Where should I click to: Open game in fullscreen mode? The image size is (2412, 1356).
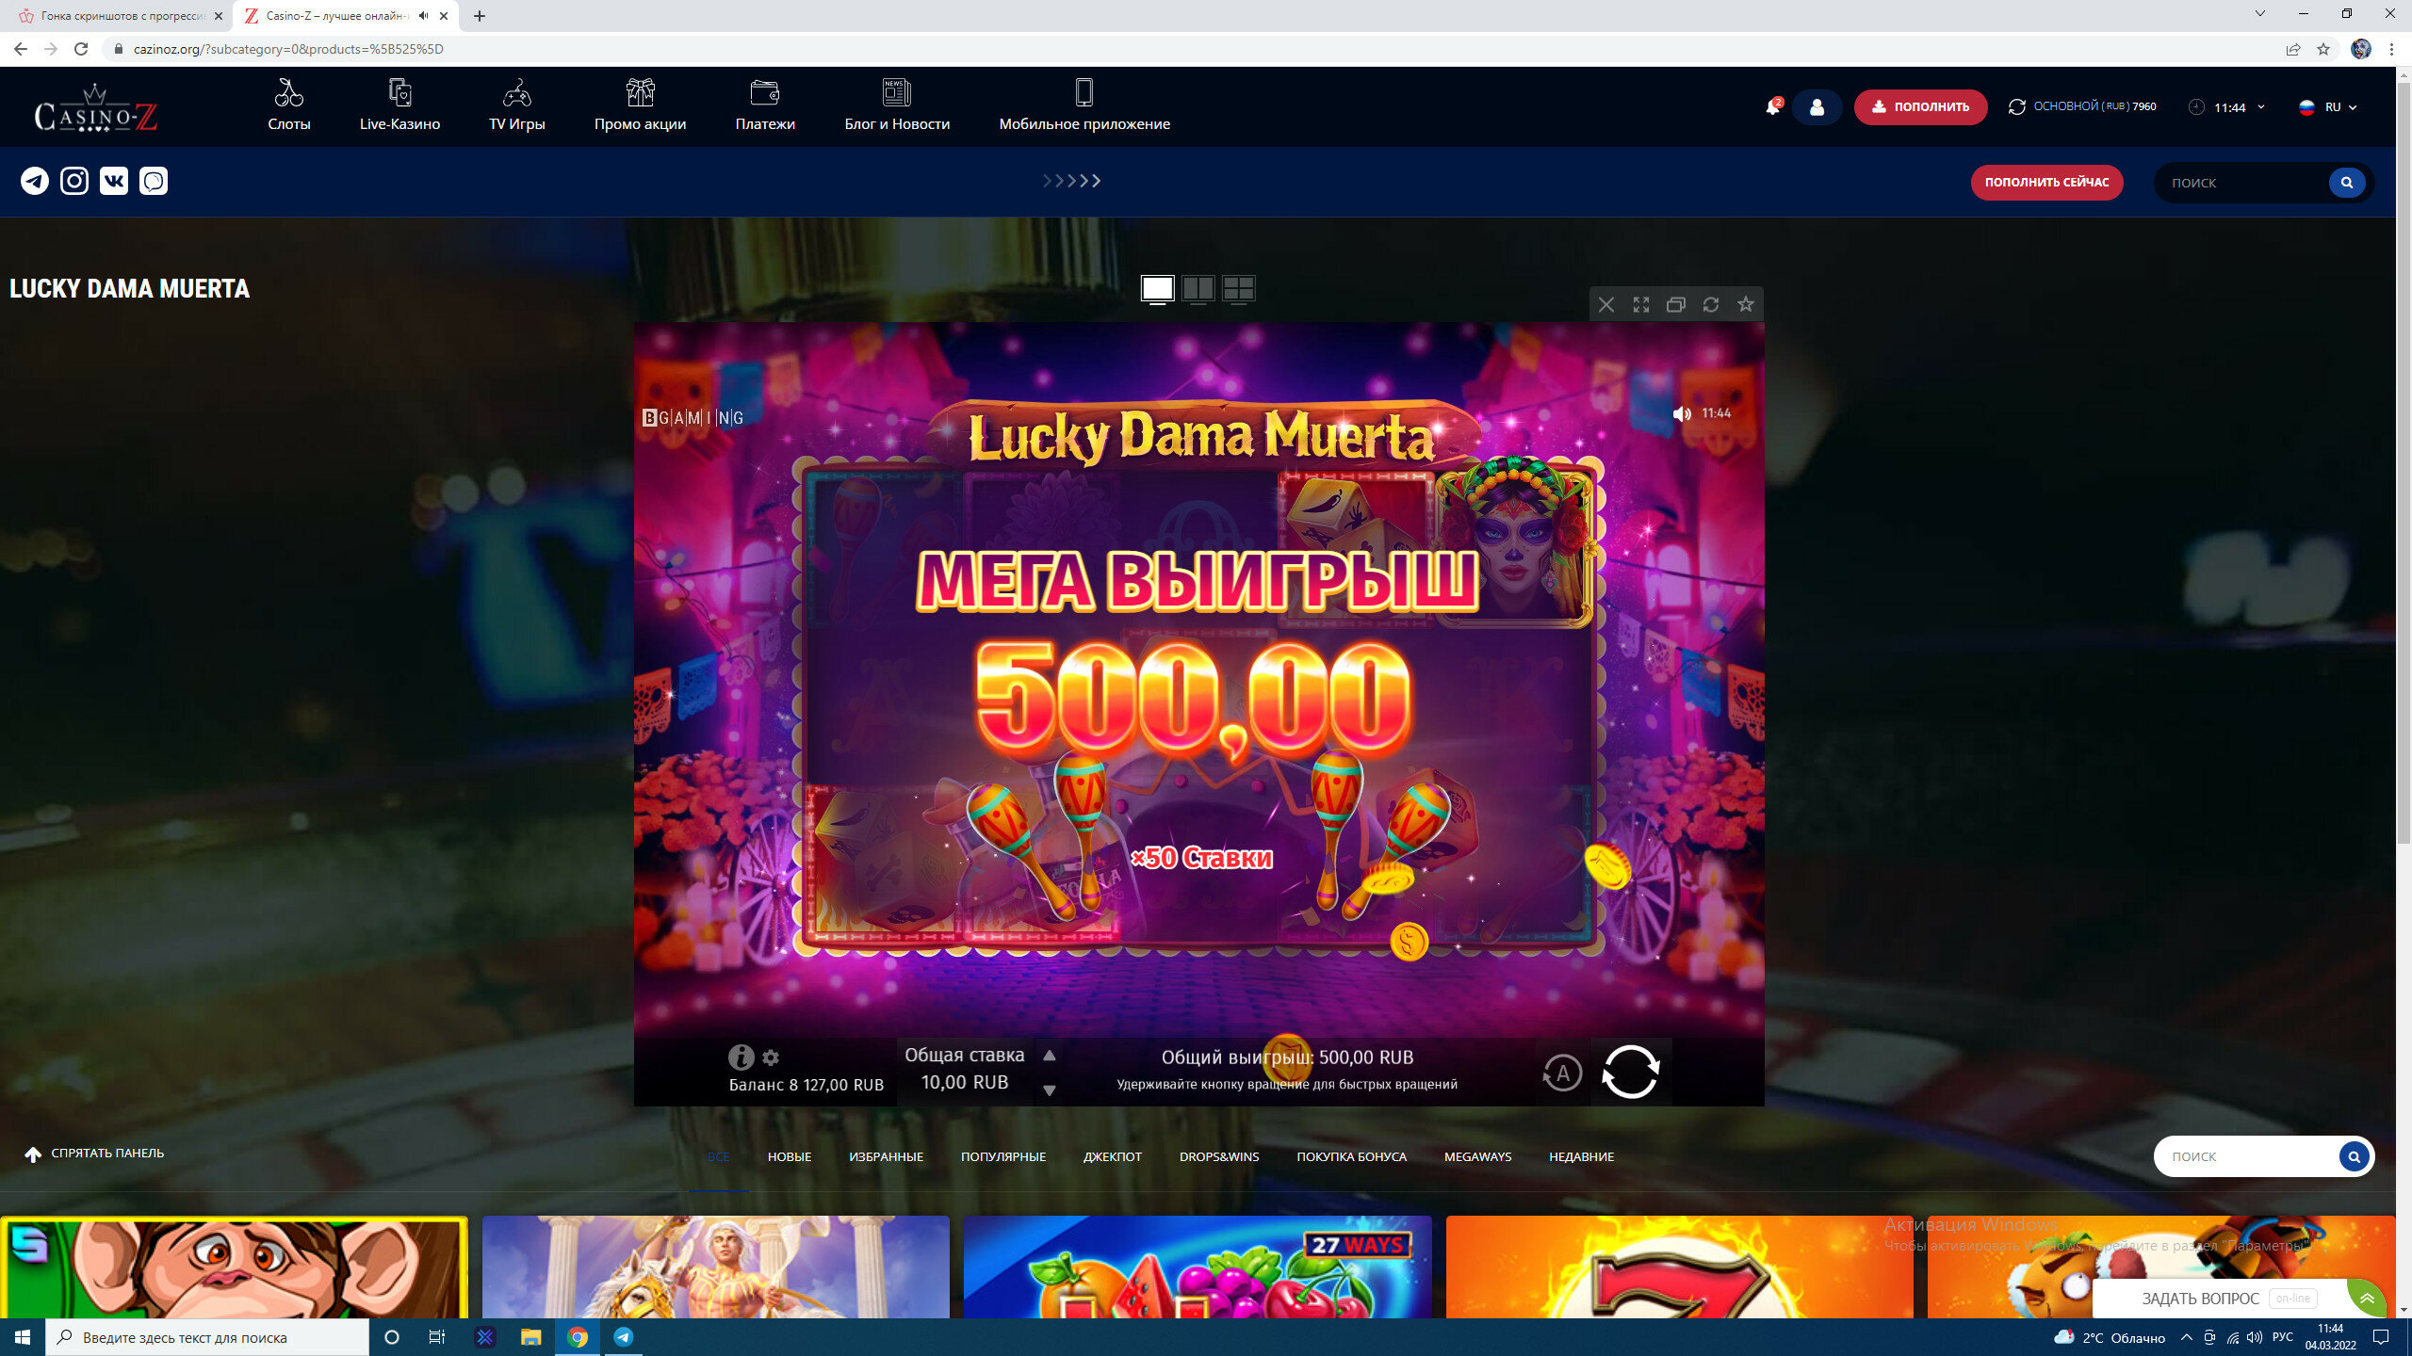(1640, 304)
